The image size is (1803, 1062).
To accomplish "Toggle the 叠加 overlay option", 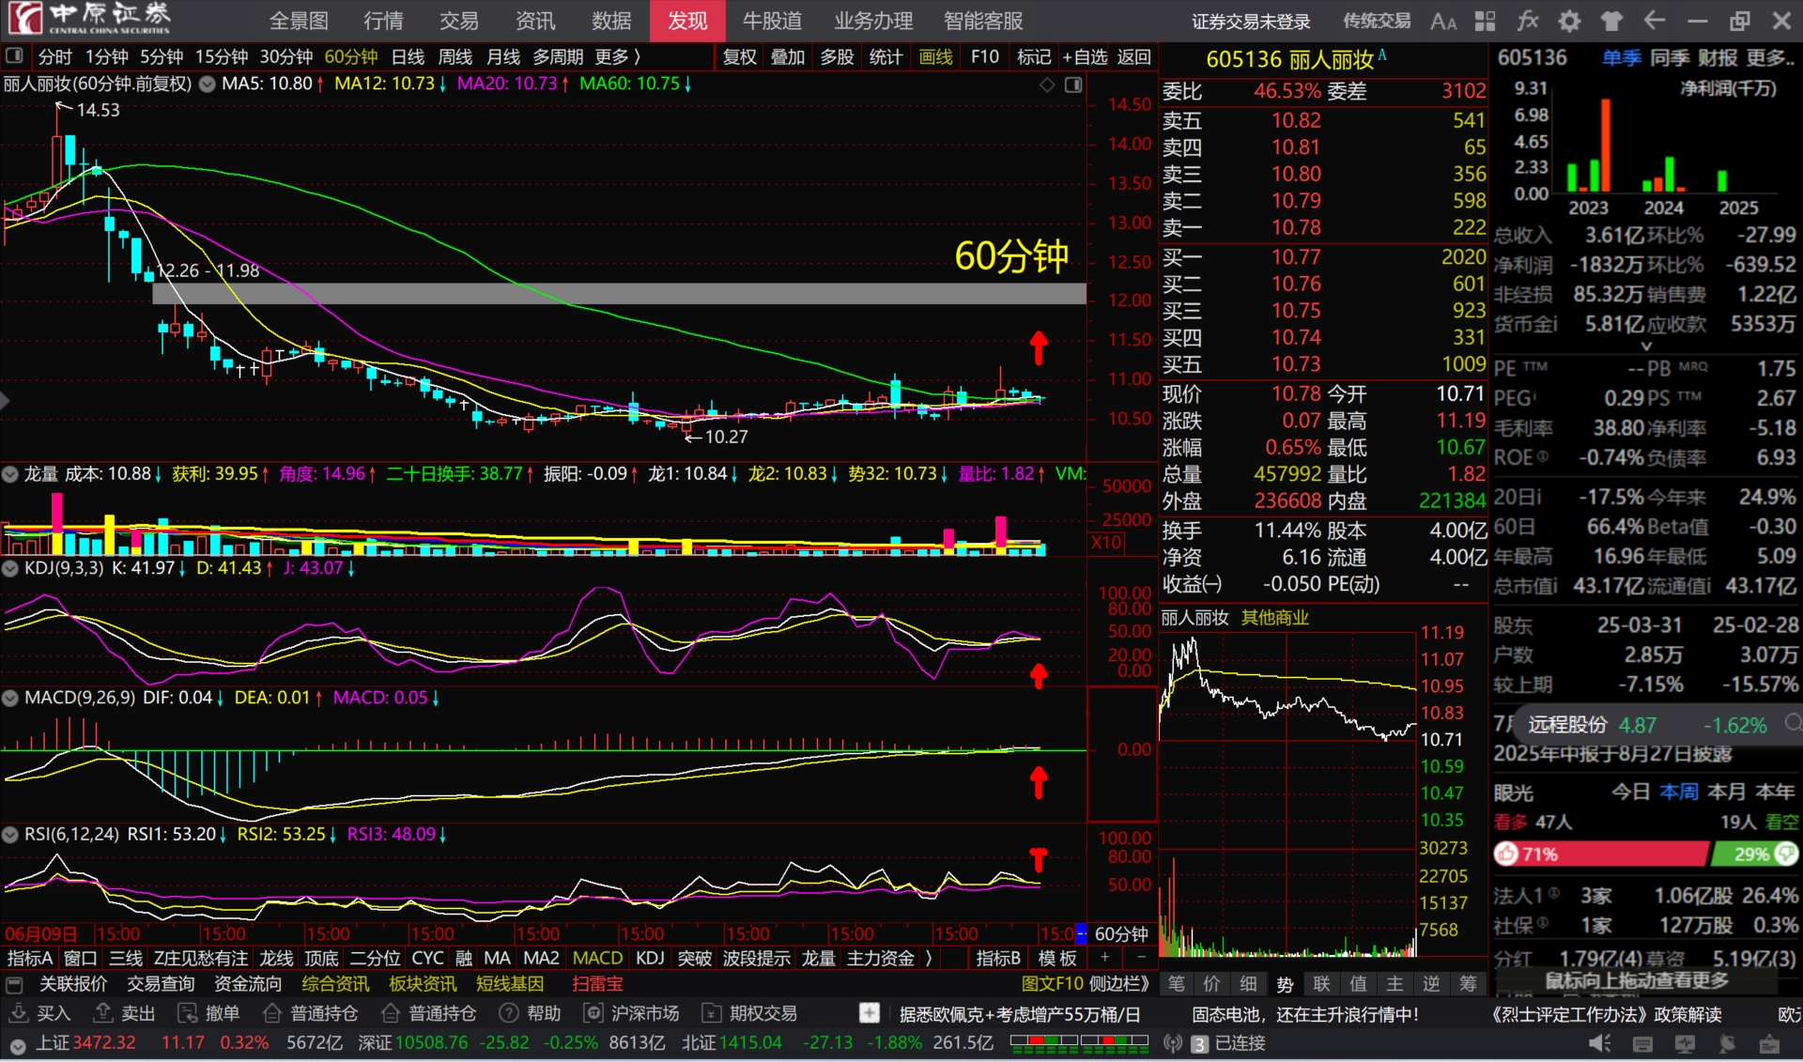I will [x=787, y=57].
